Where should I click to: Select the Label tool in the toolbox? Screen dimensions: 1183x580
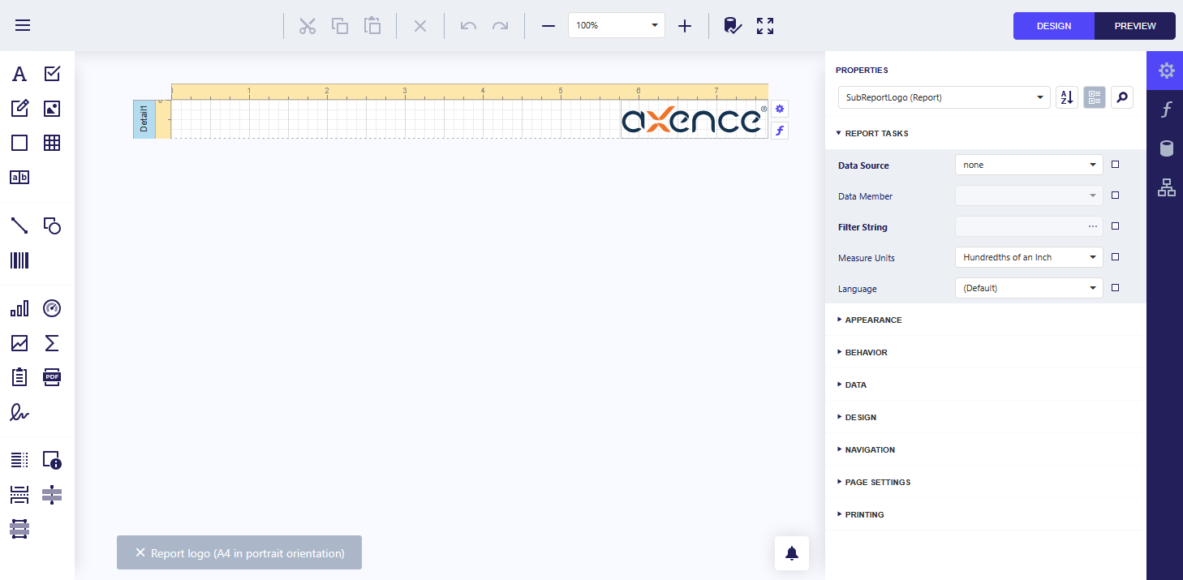coord(19,75)
